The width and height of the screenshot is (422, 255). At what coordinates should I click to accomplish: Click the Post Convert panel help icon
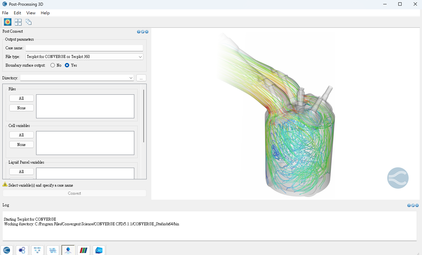tap(139, 32)
